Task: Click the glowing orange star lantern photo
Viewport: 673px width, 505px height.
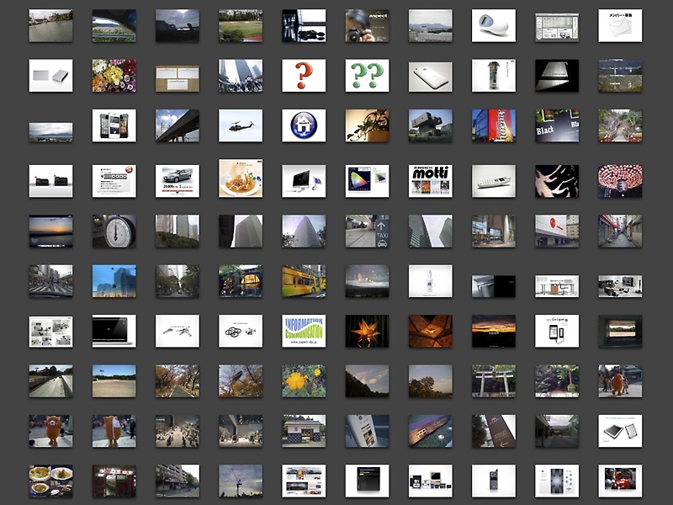Action: [x=367, y=331]
